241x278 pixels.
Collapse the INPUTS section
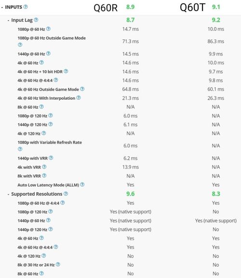[2, 7]
